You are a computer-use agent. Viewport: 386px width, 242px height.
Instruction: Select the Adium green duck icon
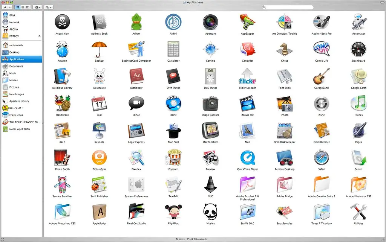point(136,22)
